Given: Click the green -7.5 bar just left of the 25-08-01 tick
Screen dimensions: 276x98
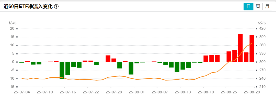Looking at the screenshot, I should [131, 68].
